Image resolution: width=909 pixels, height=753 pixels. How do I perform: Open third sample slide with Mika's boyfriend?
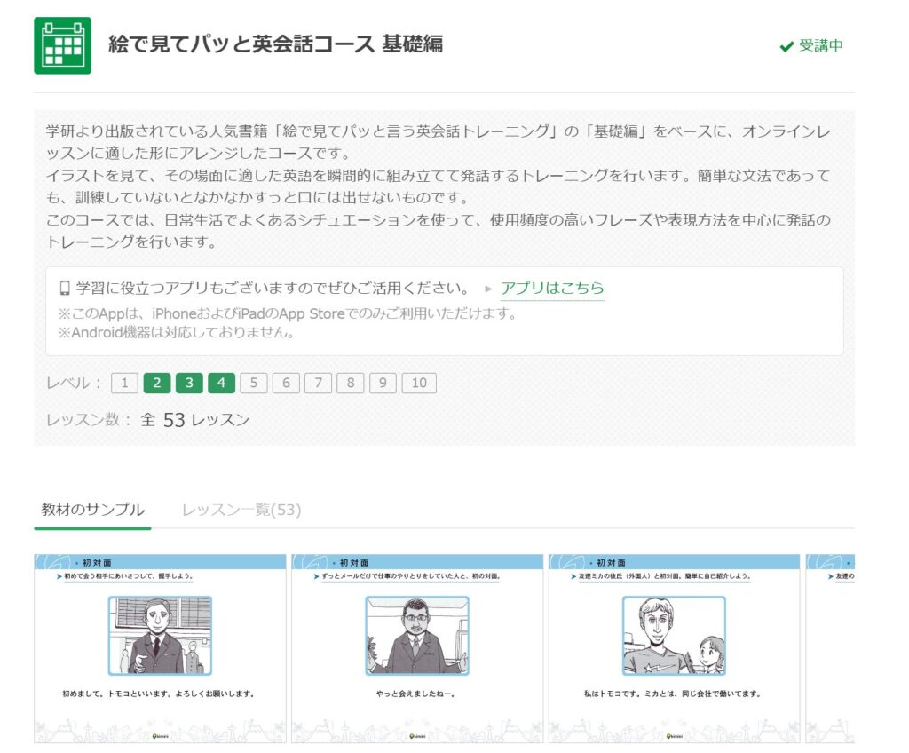[x=675, y=648]
